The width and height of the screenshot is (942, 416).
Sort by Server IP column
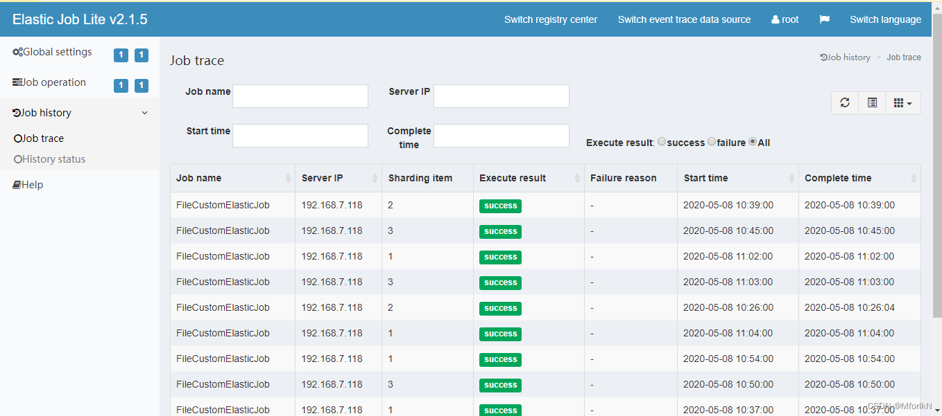tap(339, 178)
